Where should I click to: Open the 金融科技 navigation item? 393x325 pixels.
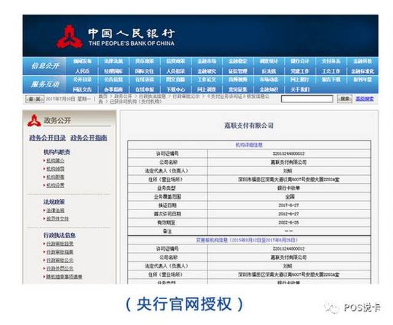coord(362,61)
